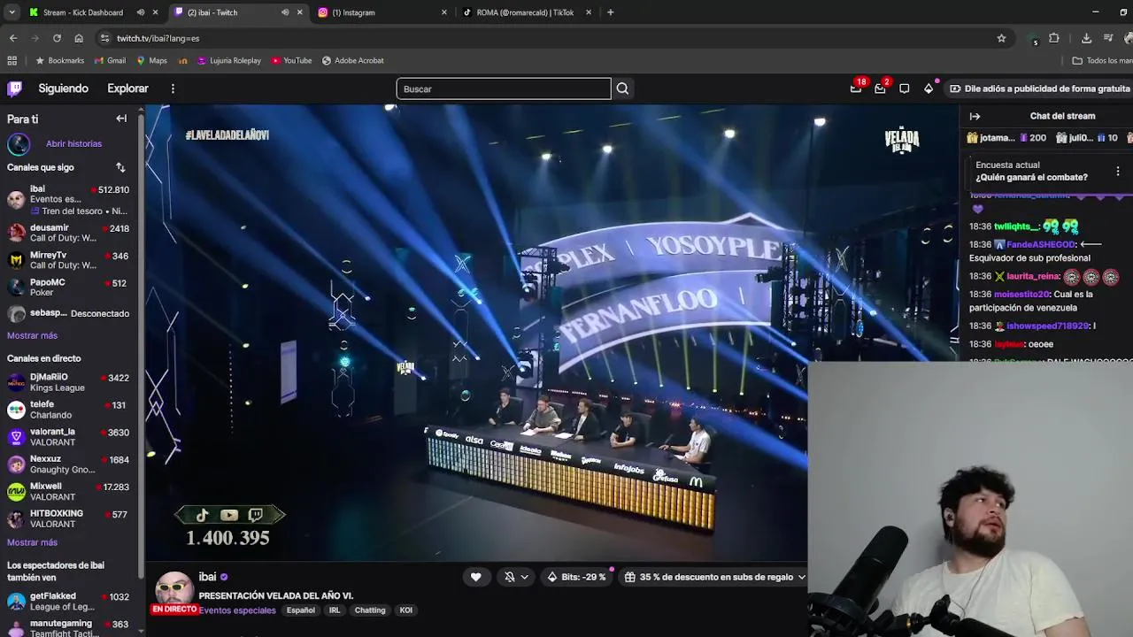
Task: Open the tab search dropdown arrow
Action: tap(10, 12)
